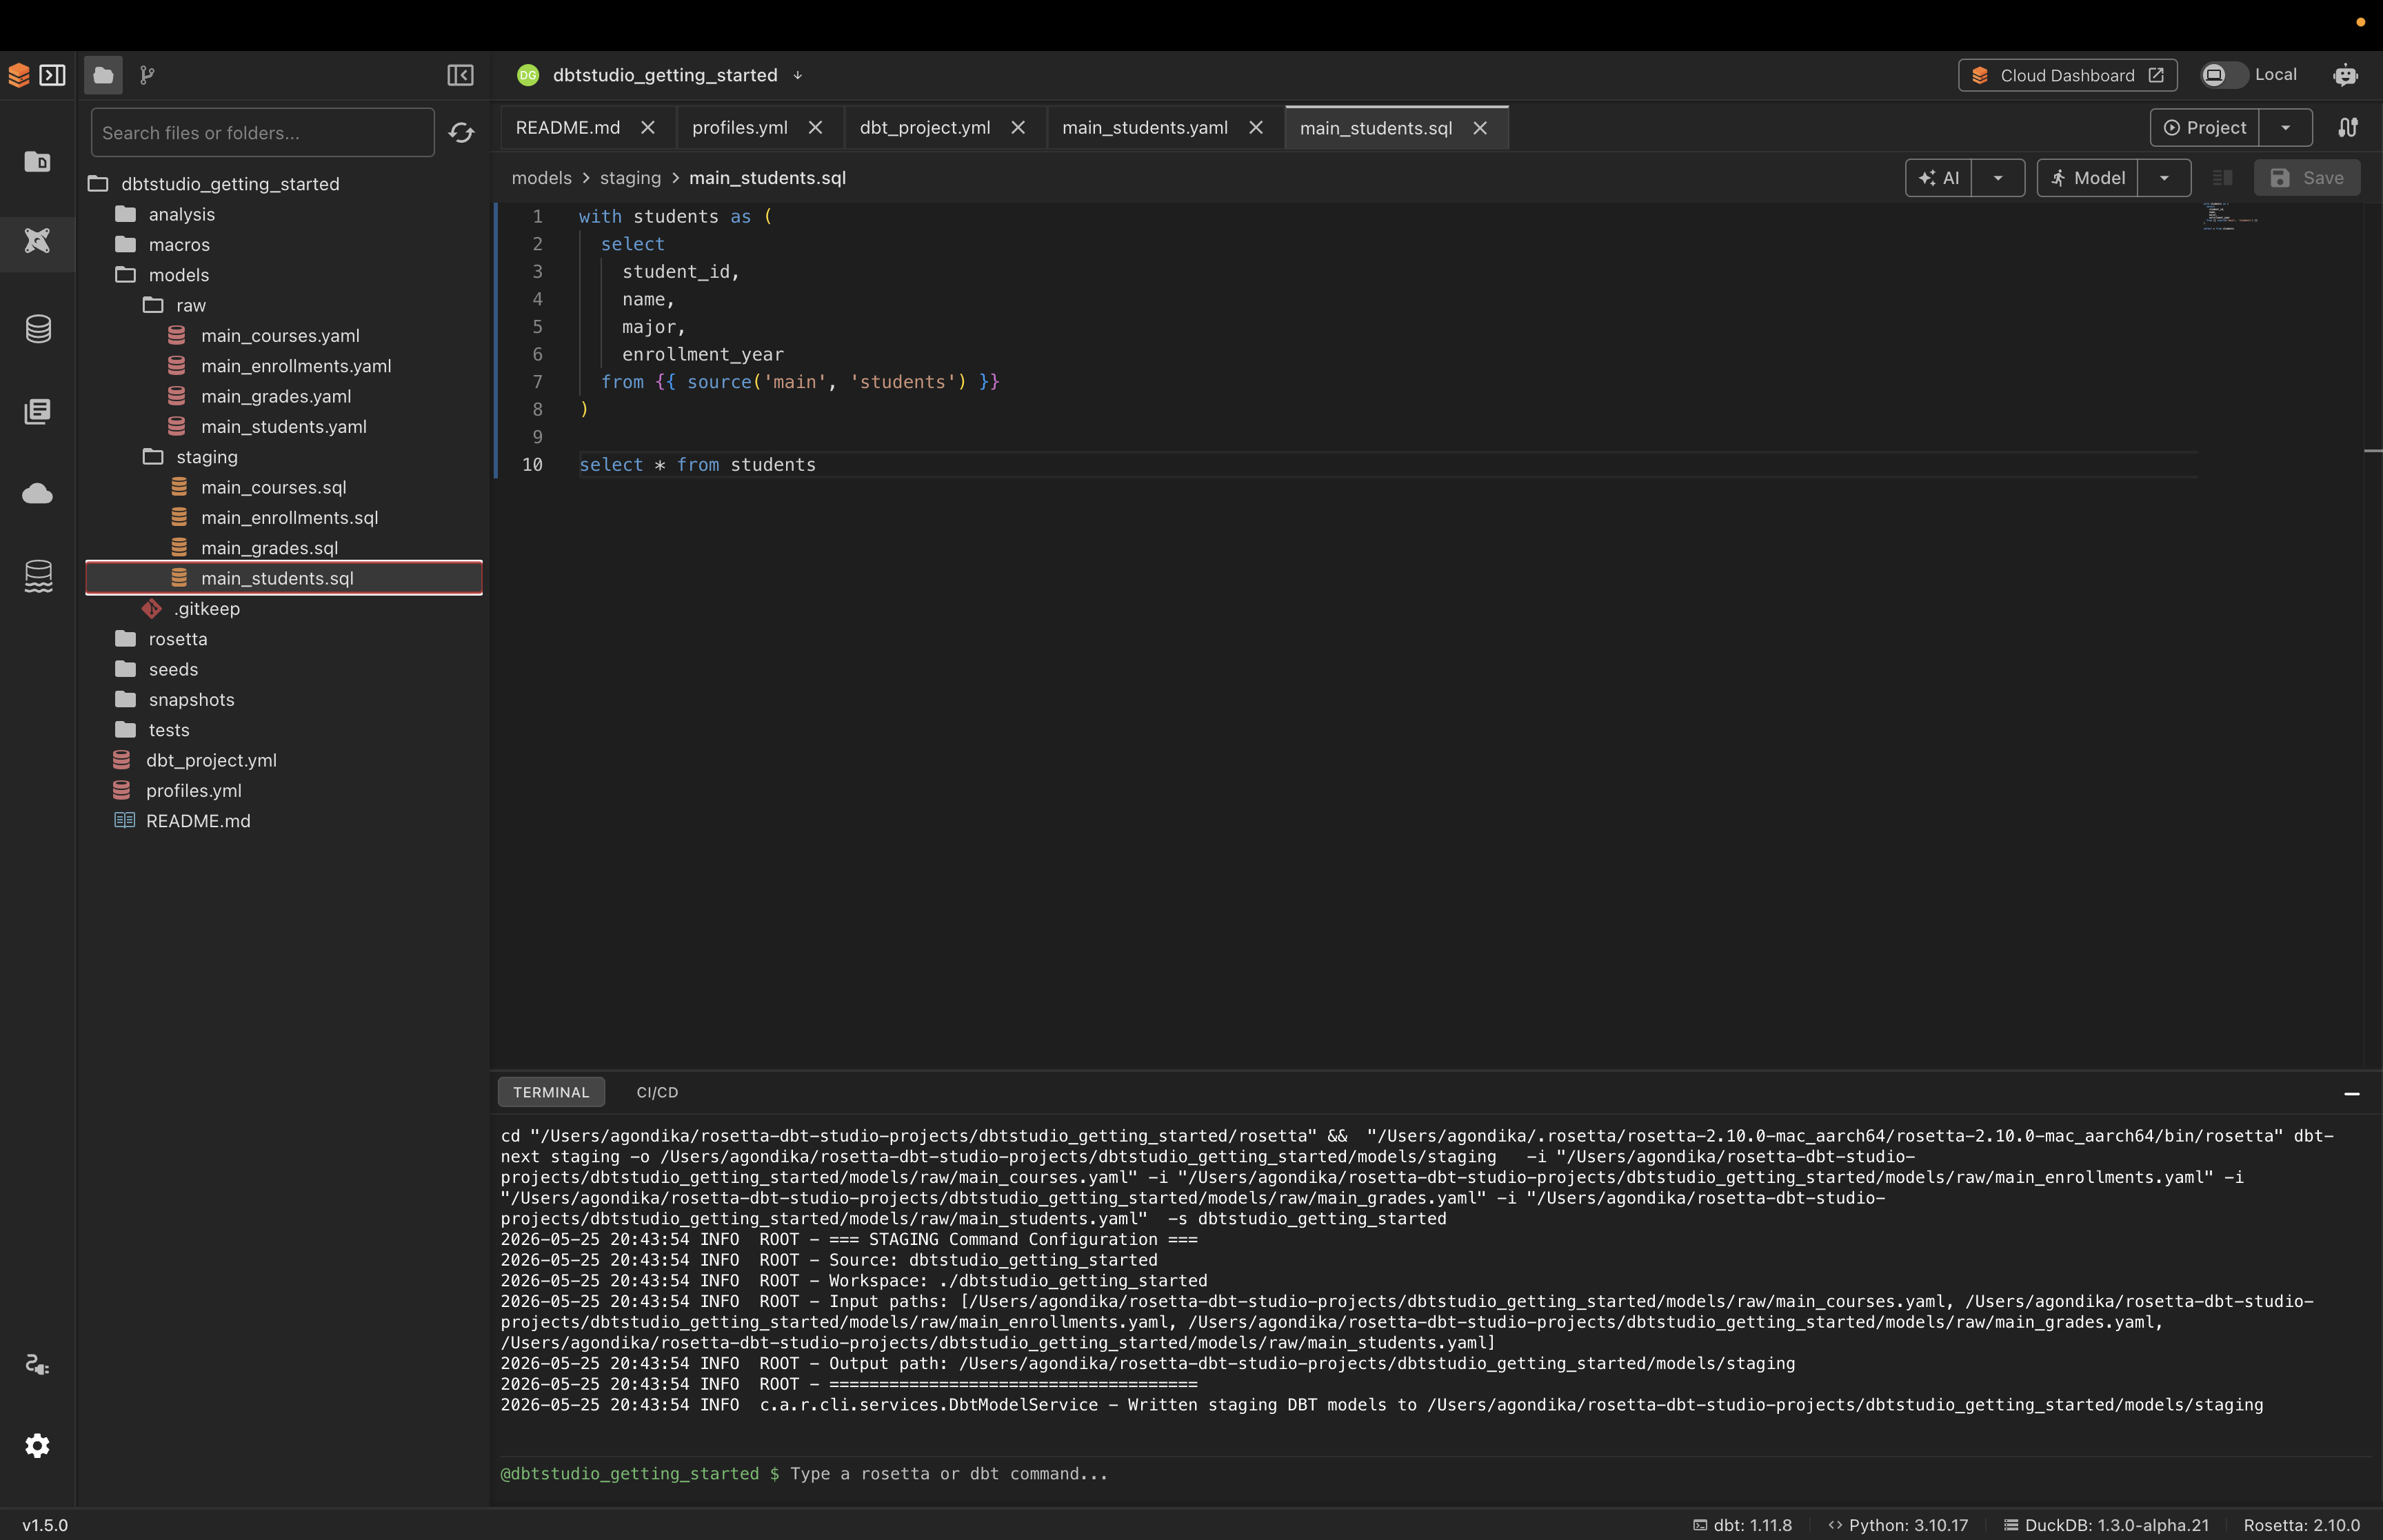The image size is (2383, 1540).
Task: Click the Python version in status bar
Action: 1898,1525
